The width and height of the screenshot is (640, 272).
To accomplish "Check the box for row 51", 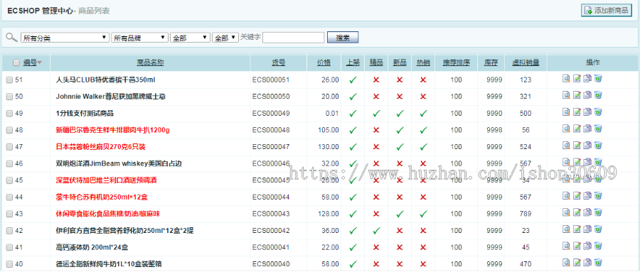I will 9,80.
